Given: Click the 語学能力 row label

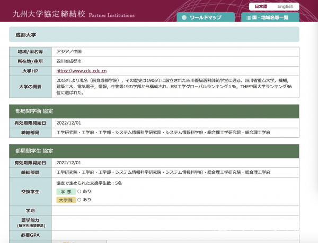Looking at the screenshot, I should [30, 223].
